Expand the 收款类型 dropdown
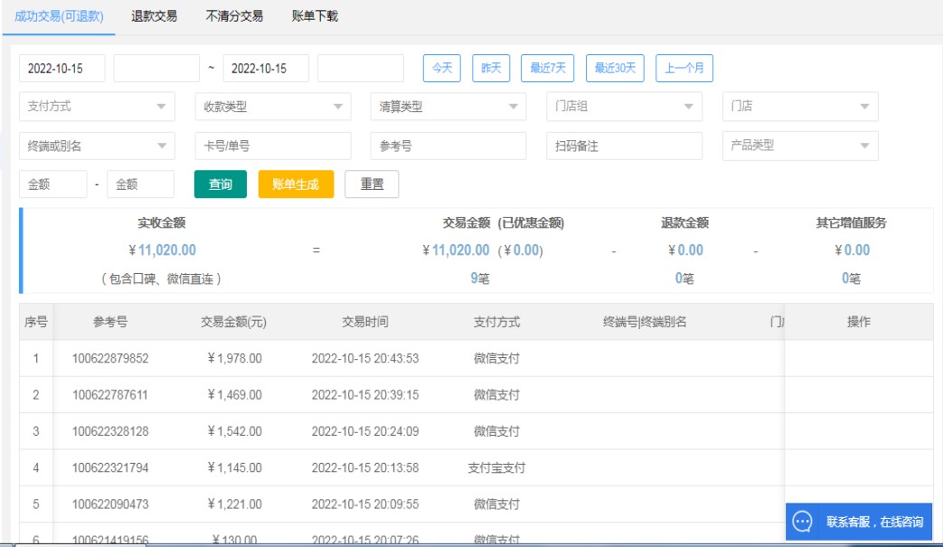The image size is (943, 547). point(272,107)
